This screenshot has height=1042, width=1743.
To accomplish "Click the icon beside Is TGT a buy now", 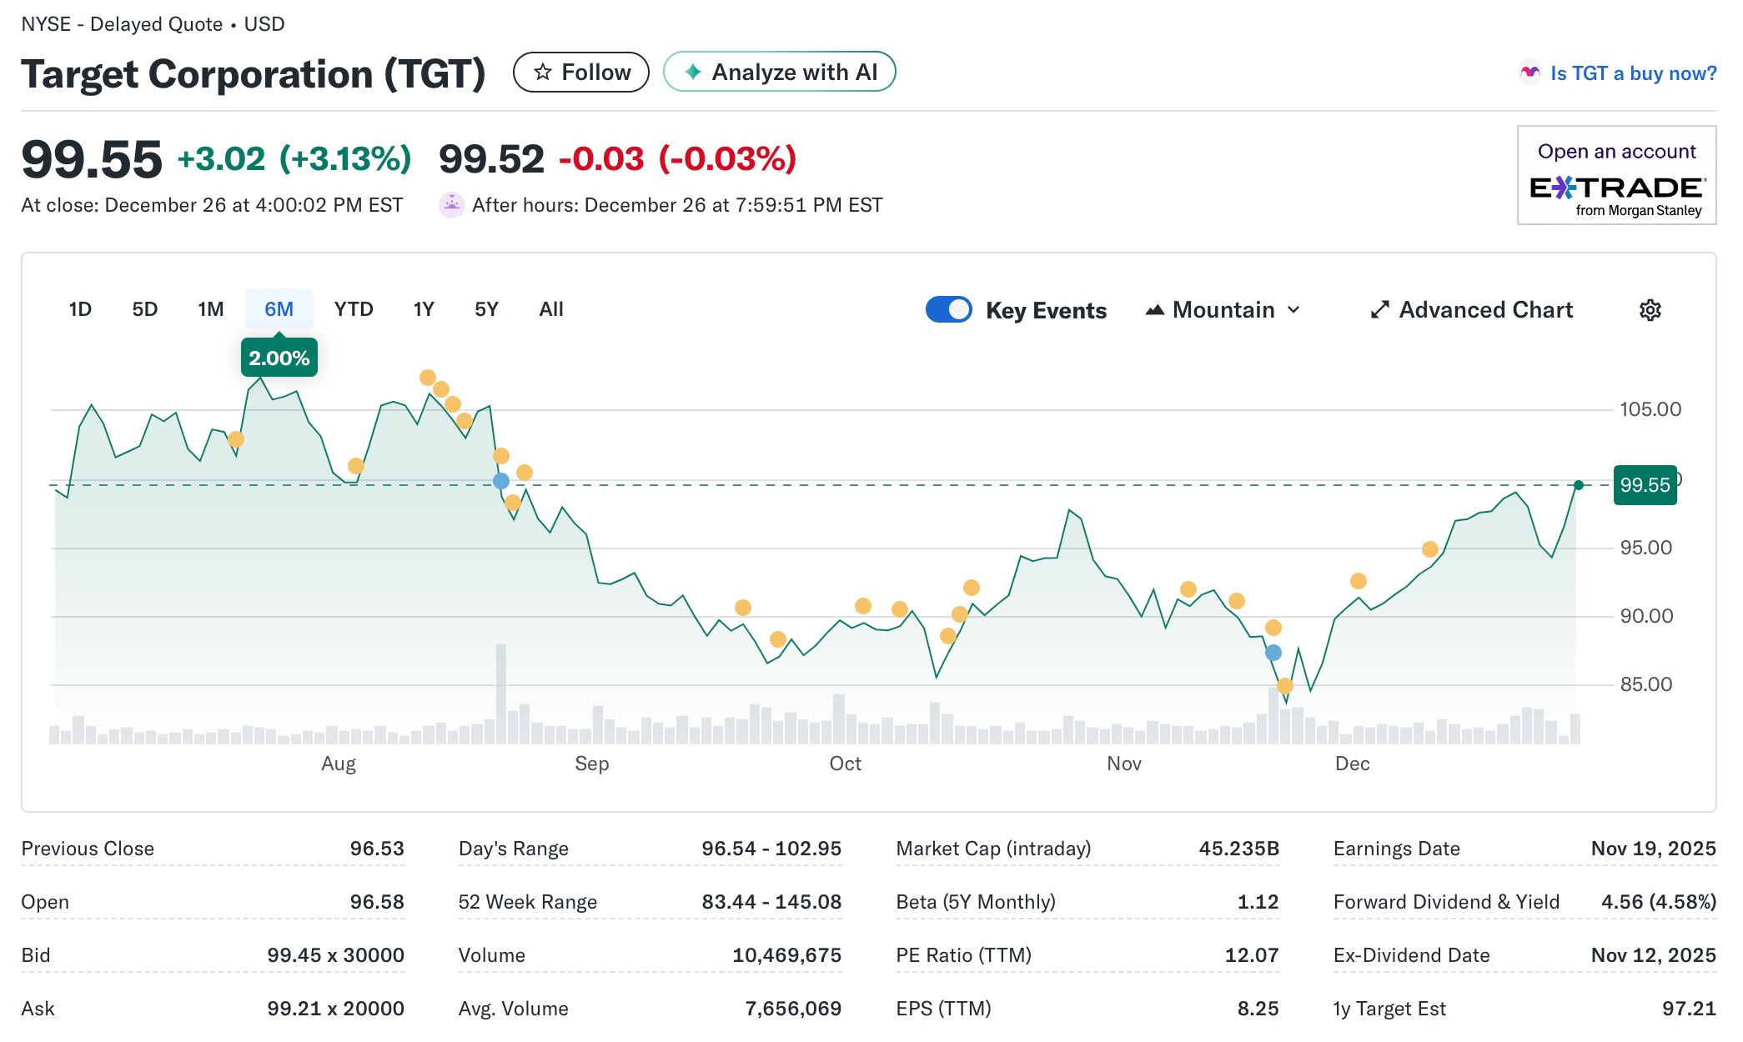I will (1530, 73).
